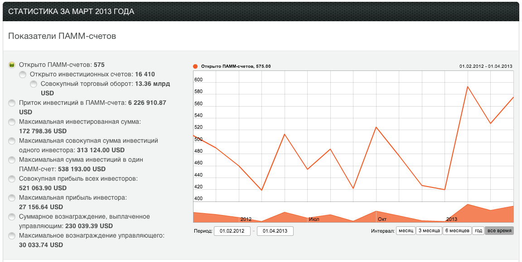
Task: Set interval to 'месяц'
Action: (406, 231)
